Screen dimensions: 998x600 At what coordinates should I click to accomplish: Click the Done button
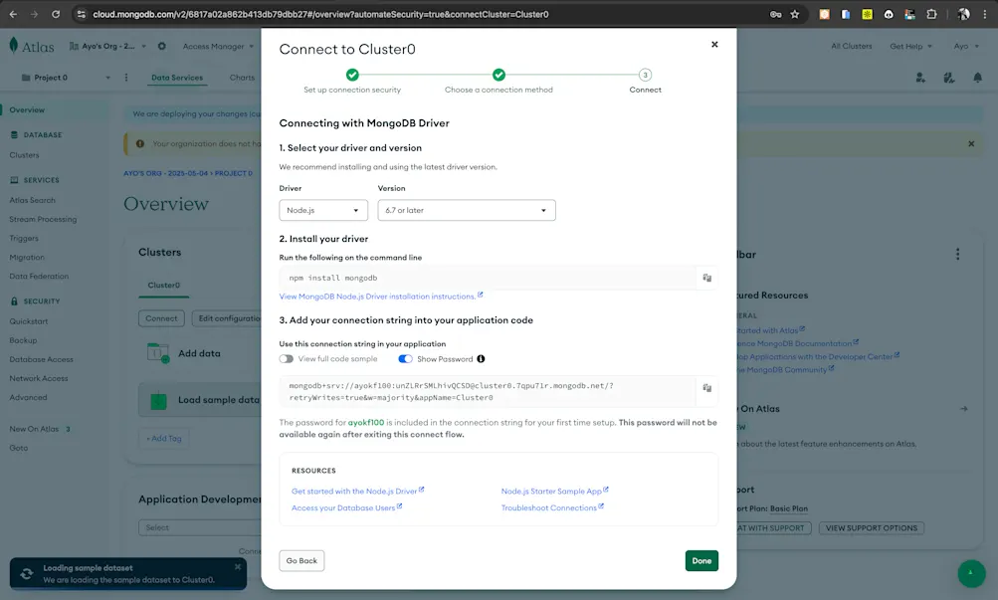coord(701,560)
